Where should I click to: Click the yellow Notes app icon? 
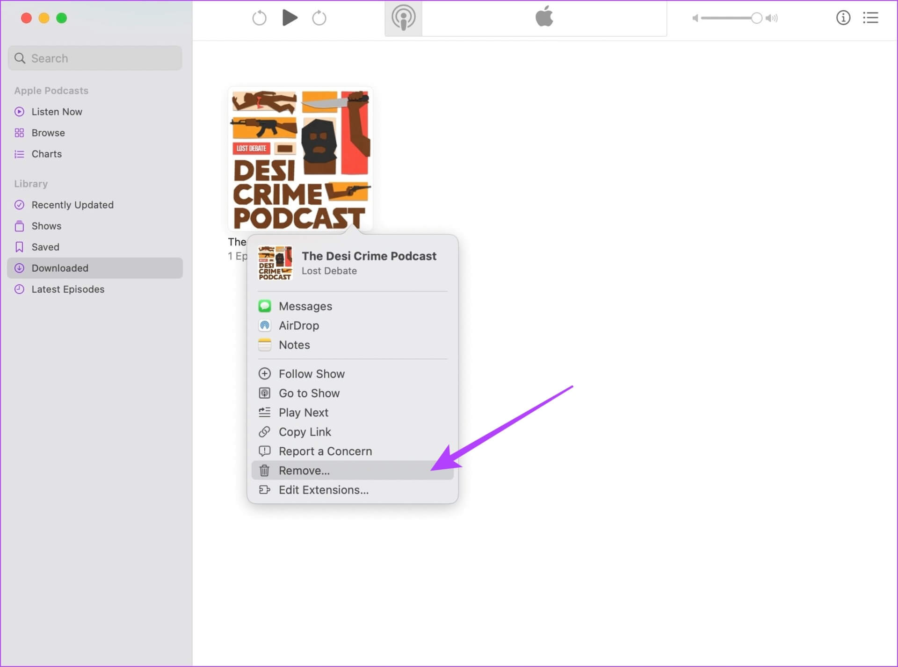(265, 345)
